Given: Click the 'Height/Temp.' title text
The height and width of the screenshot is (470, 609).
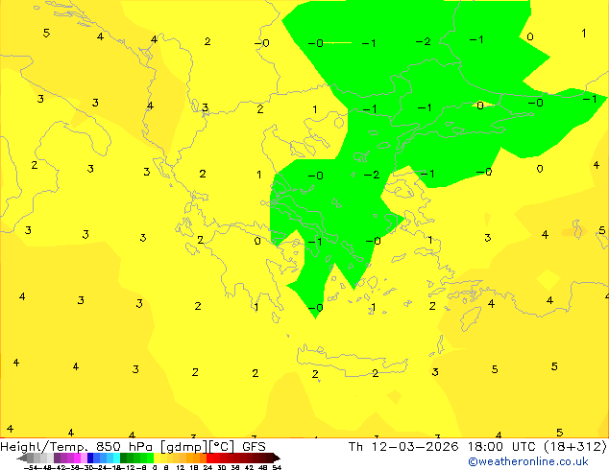Looking at the screenshot, I should tap(44, 447).
